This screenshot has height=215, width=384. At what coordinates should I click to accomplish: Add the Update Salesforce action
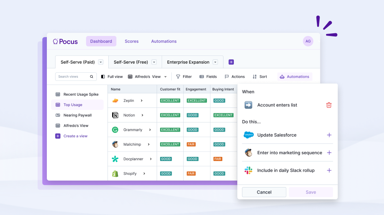coord(329,135)
